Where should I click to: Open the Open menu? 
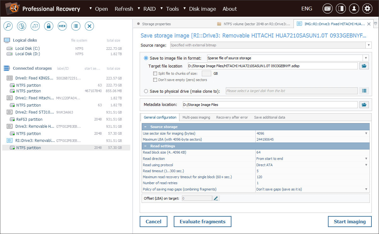[x=102, y=9]
